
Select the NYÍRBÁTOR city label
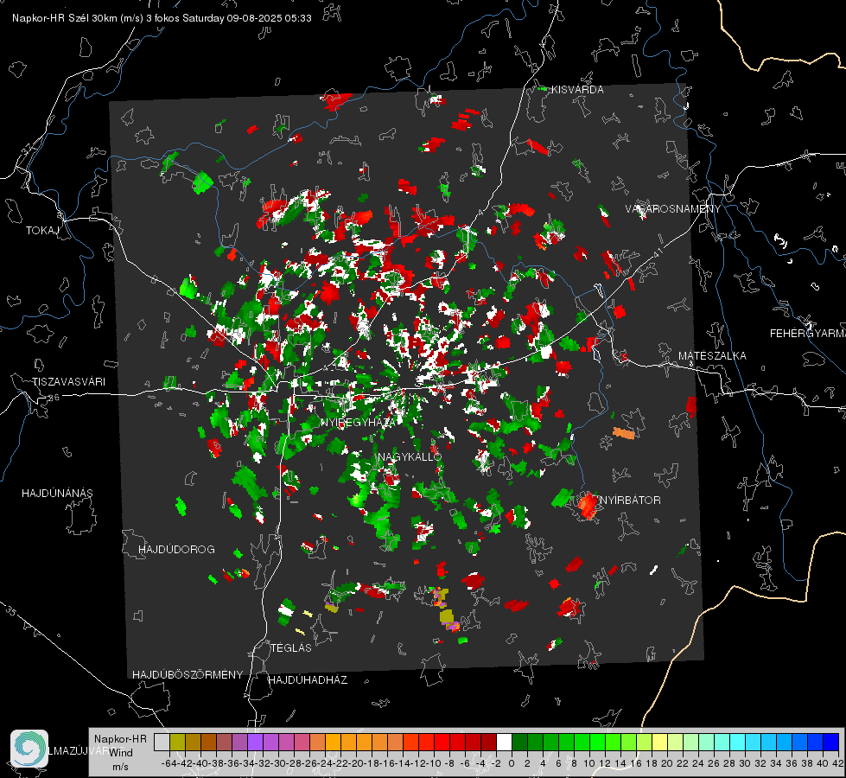pyautogui.click(x=630, y=501)
